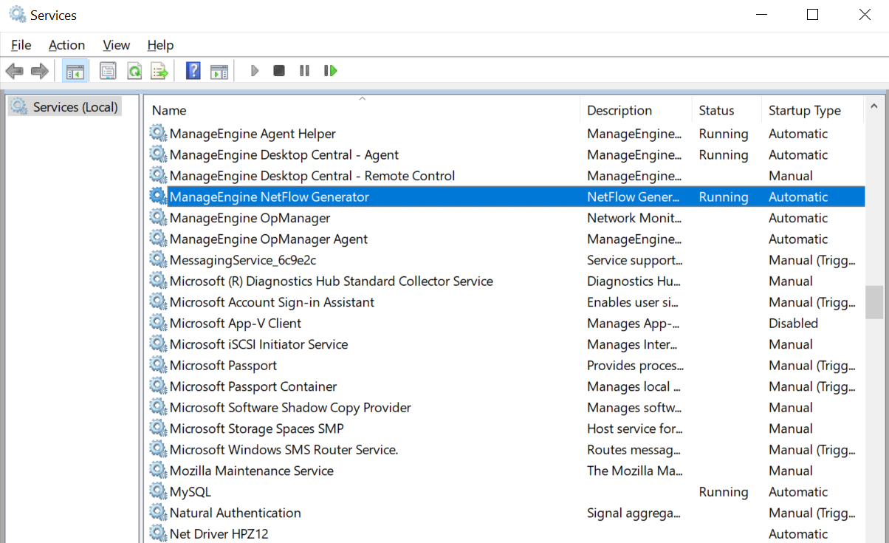889x543 pixels.
Task: Sort by the Name column header
Action: click(x=362, y=110)
